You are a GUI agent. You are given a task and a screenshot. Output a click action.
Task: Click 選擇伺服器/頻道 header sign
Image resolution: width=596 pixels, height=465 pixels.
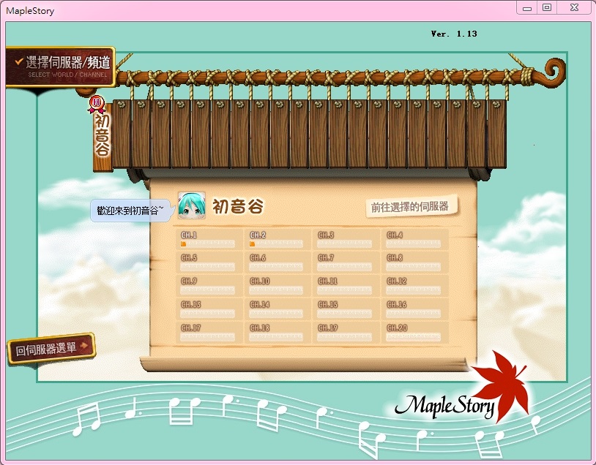(x=61, y=67)
